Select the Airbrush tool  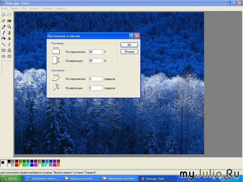[3, 38]
